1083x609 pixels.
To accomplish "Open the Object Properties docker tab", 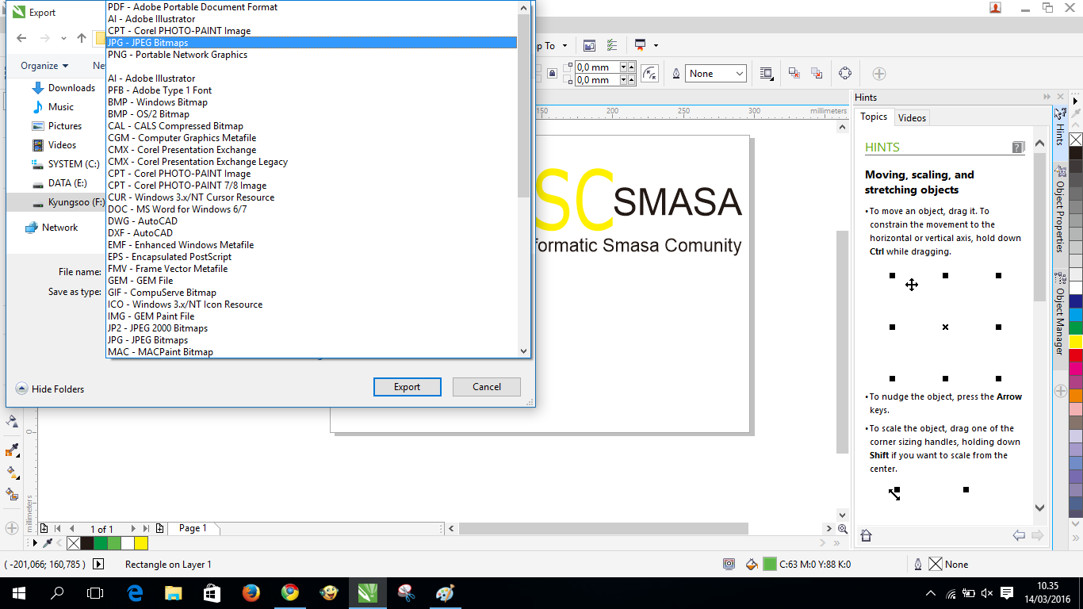I will 1059,209.
